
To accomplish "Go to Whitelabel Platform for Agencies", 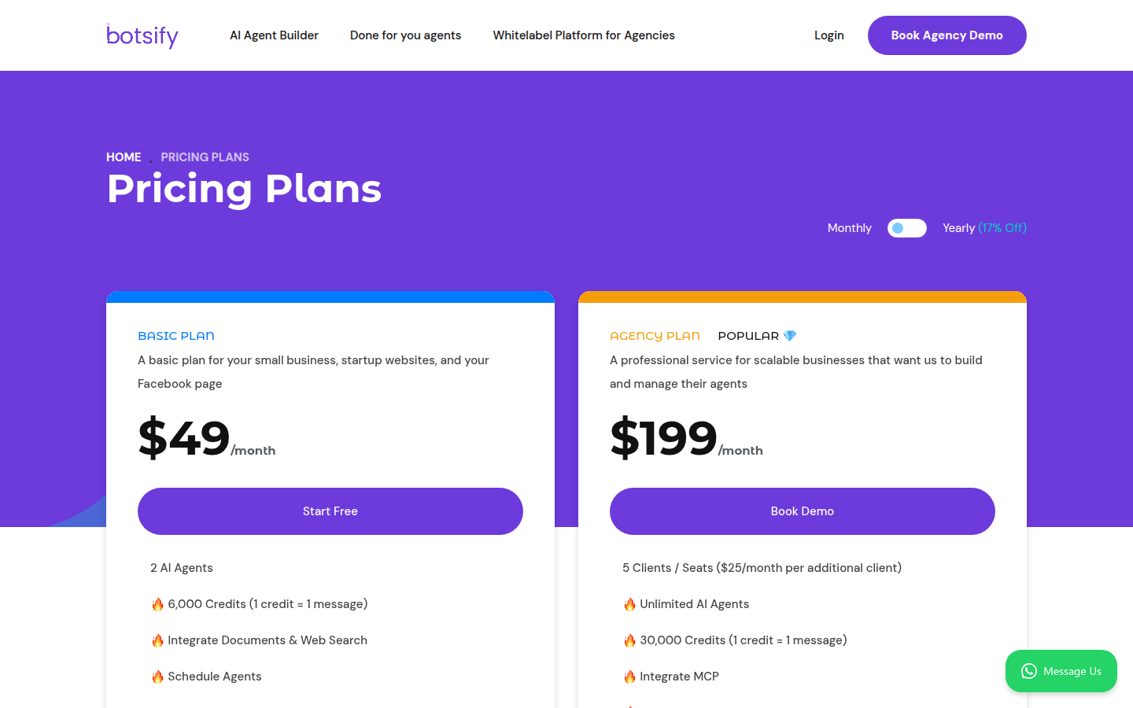I will point(584,35).
